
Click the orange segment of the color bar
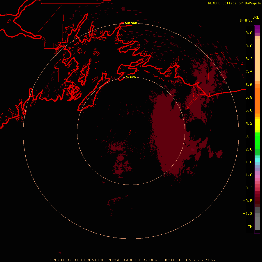pos(257,100)
